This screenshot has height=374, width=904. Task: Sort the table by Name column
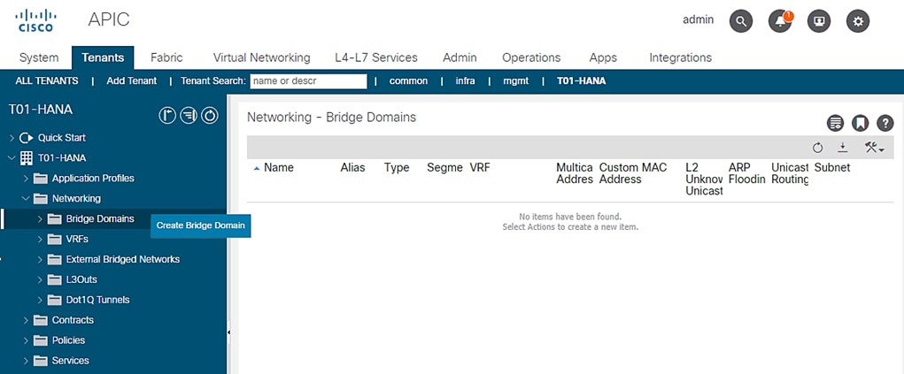point(278,167)
